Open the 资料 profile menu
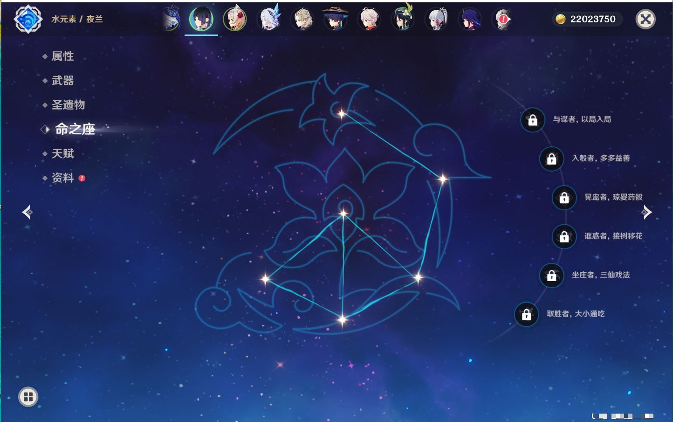This screenshot has width=673, height=422. pos(62,178)
